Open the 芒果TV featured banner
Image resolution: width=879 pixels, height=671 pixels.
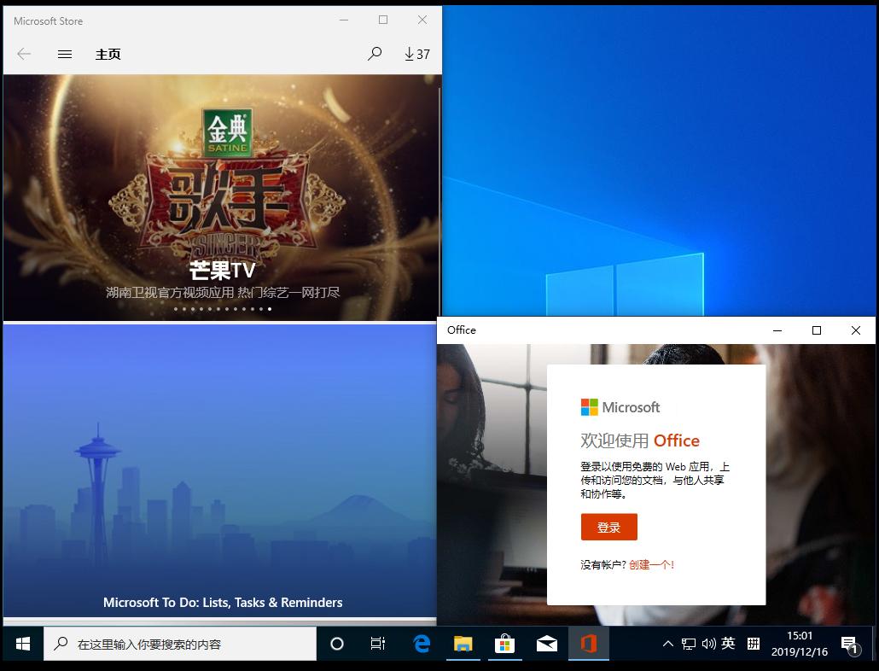click(223, 198)
